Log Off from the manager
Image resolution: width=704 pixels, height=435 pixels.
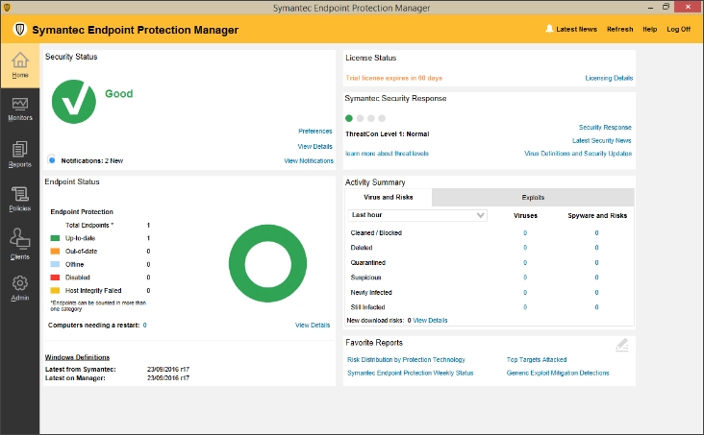[678, 29]
